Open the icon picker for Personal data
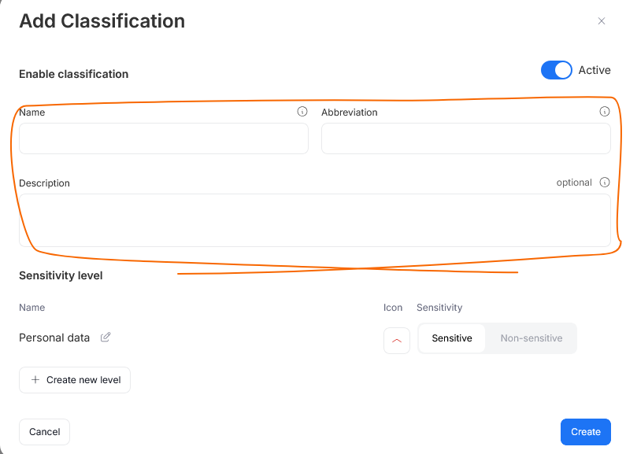The image size is (626, 454). click(397, 340)
